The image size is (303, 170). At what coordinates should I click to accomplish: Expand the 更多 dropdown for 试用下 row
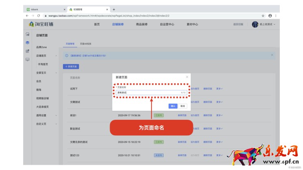(219, 88)
